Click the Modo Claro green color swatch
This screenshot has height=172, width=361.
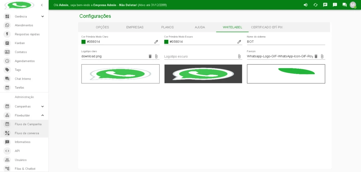pos(84,42)
